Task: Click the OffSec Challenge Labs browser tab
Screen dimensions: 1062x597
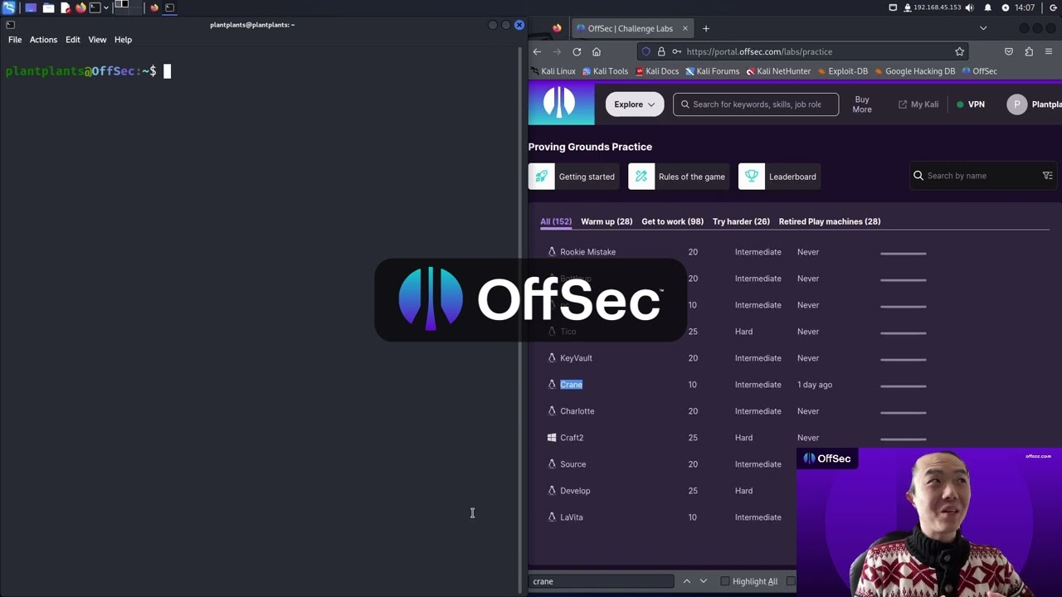Action: 632,28
